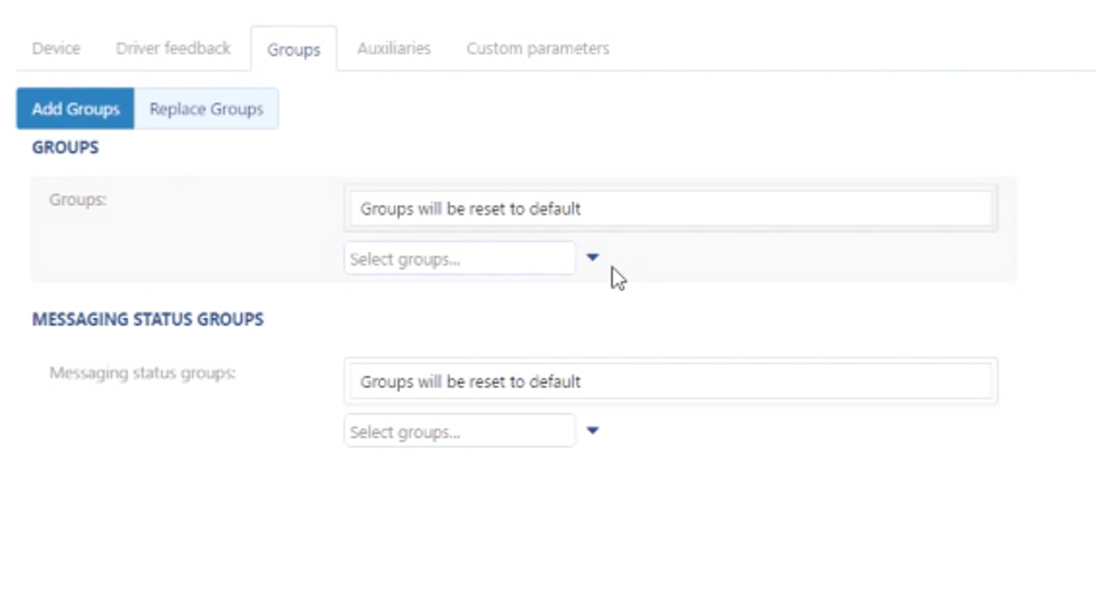This screenshot has height=614, width=1096.
Task: Open the Messaging status groups dropdown arrow
Action: click(x=593, y=430)
